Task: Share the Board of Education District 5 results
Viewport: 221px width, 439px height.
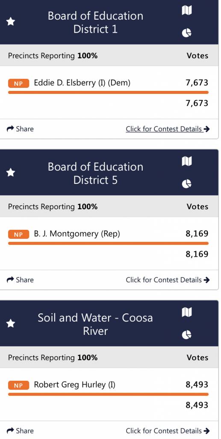Action: (x=20, y=280)
